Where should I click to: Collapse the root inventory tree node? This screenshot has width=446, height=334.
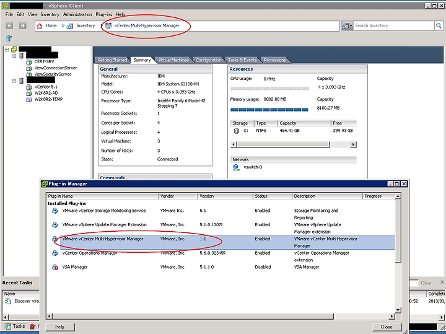7,49
